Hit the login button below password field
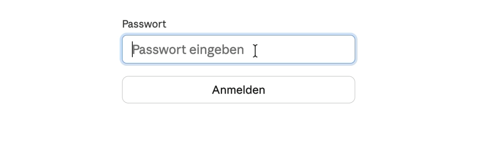The width and height of the screenshot is (478, 159). tap(239, 90)
